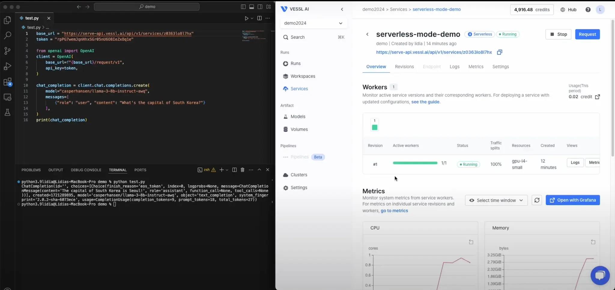Collapse the VESSL sidebar
615x290 pixels.
coord(342,9)
